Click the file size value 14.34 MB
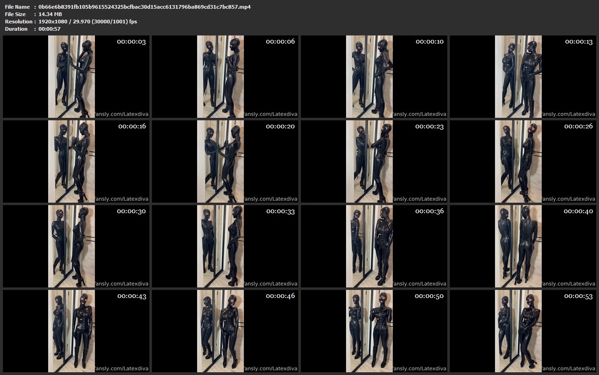 click(x=50, y=14)
